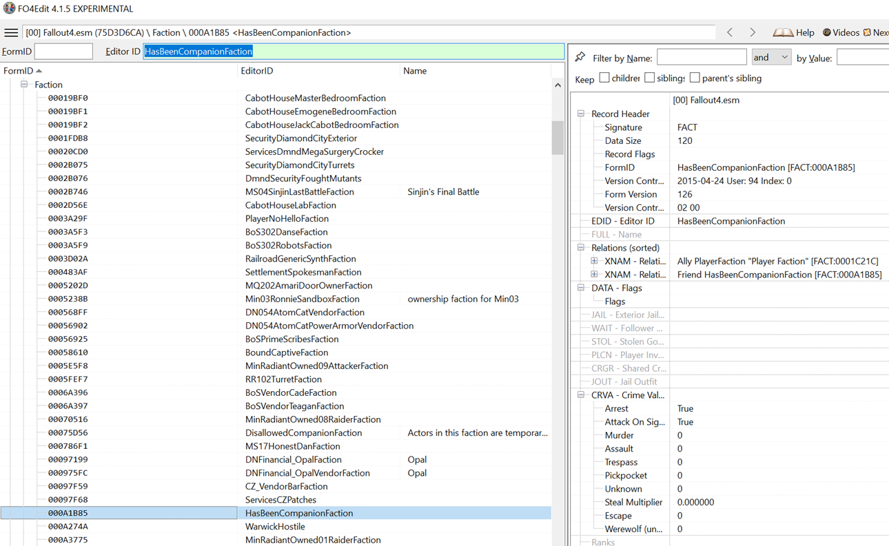Click the Pickpocket row label
Viewport: 889px width, 546px height.
pos(626,475)
